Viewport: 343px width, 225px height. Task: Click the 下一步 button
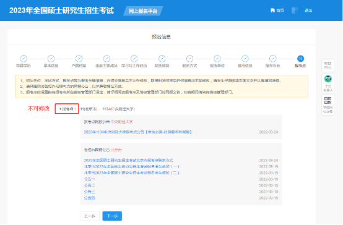click(x=112, y=216)
